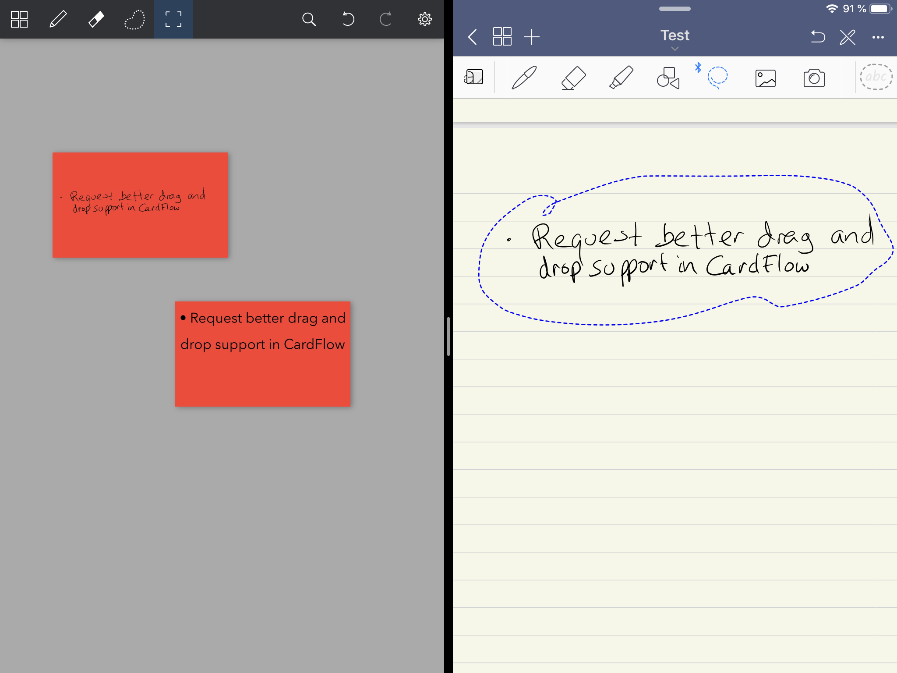Select the GoodNotes highlighter tool
Viewport: 897px width, 673px height.
click(x=621, y=78)
